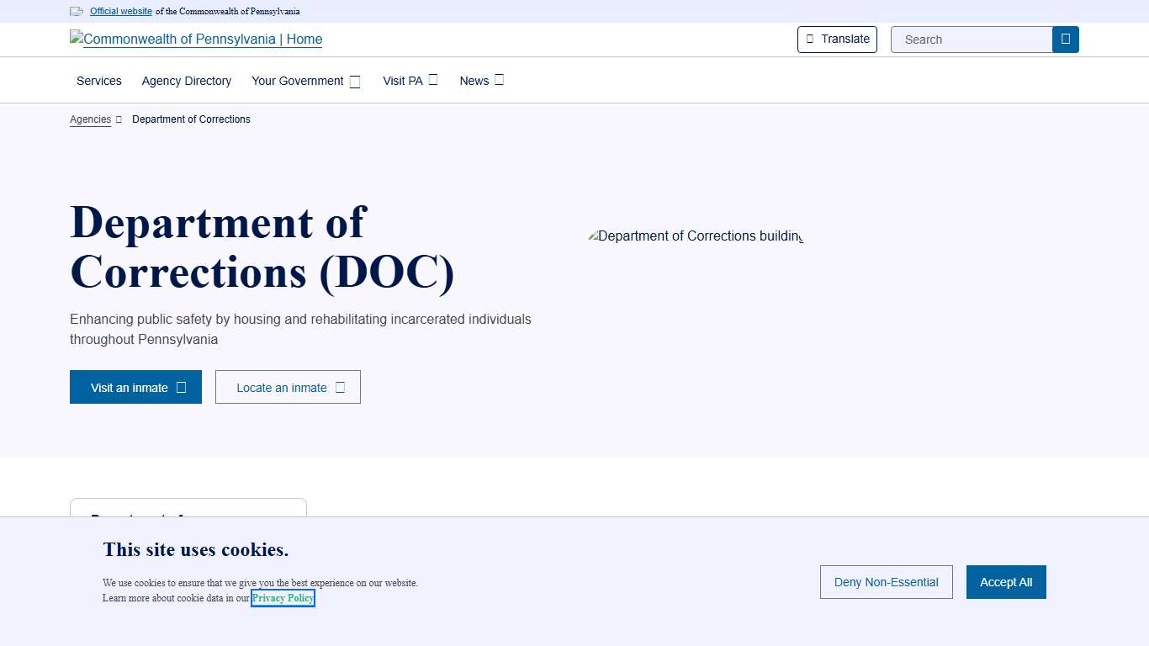
Task: Expand the Visit PA dropdown
Action: pos(410,81)
